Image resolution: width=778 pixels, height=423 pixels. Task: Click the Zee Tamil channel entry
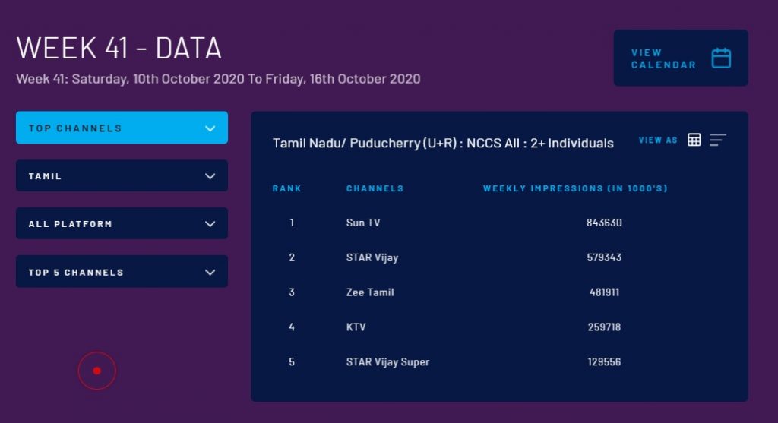[370, 292]
